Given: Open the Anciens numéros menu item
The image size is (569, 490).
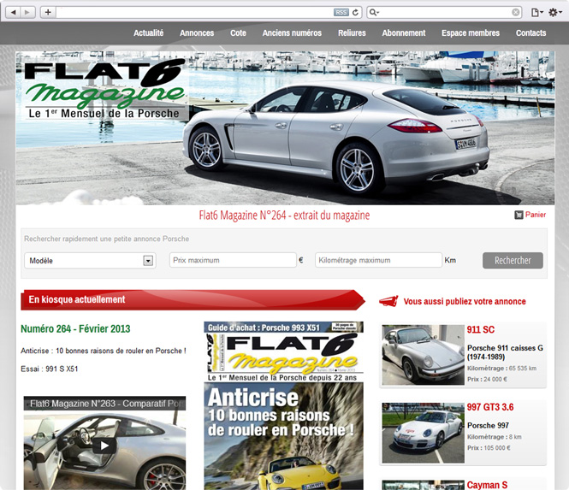Looking at the screenshot, I should (x=292, y=33).
